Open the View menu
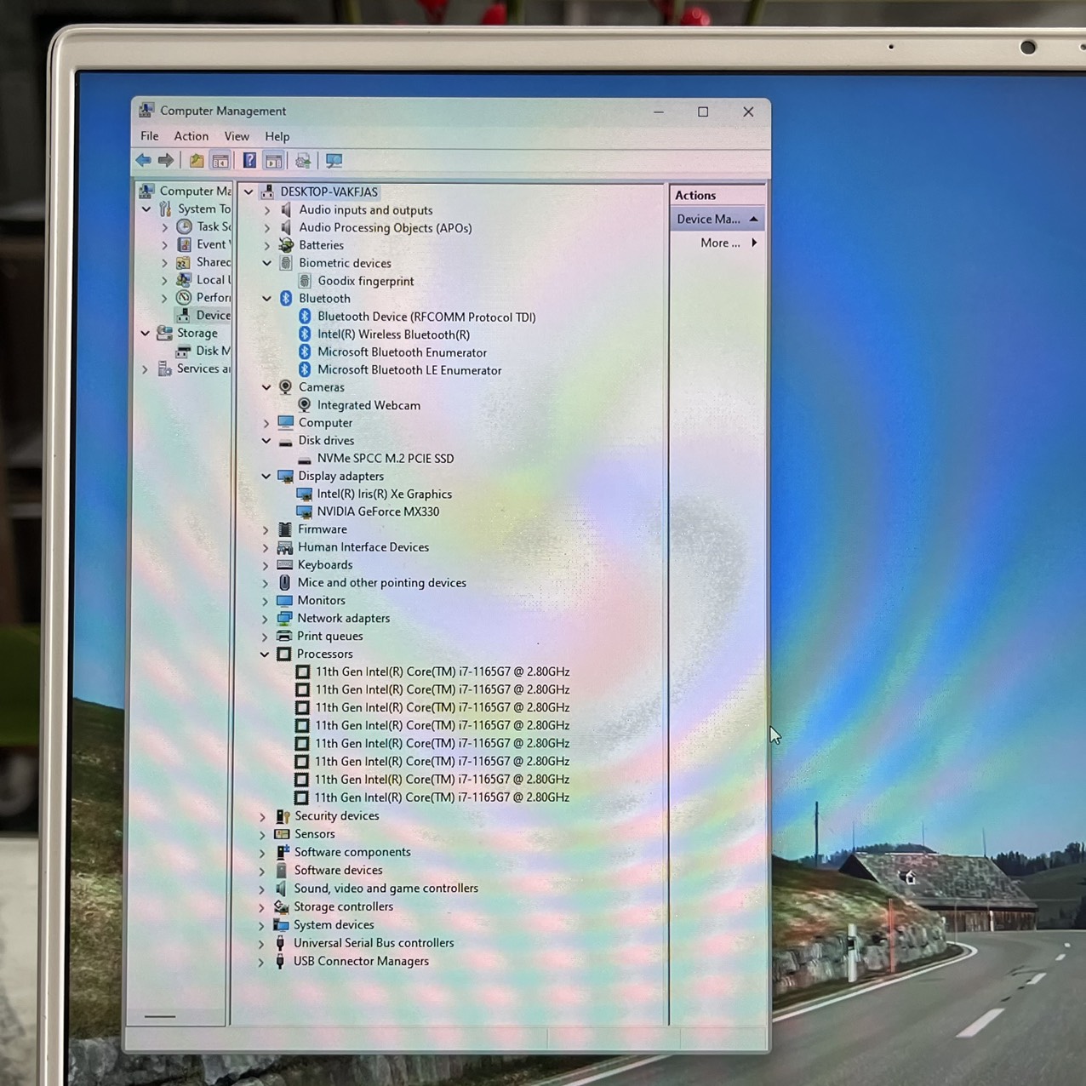The image size is (1086, 1086). click(237, 136)
